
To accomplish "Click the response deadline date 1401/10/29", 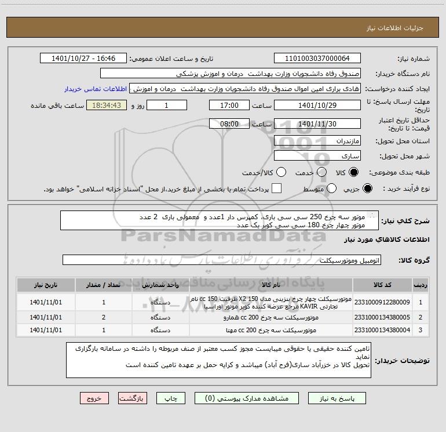I will [317, 106].
